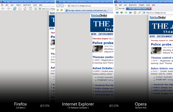Open Favorites Center star in Internet Explorer
This screenshot has width=173, height=112.
58,10
